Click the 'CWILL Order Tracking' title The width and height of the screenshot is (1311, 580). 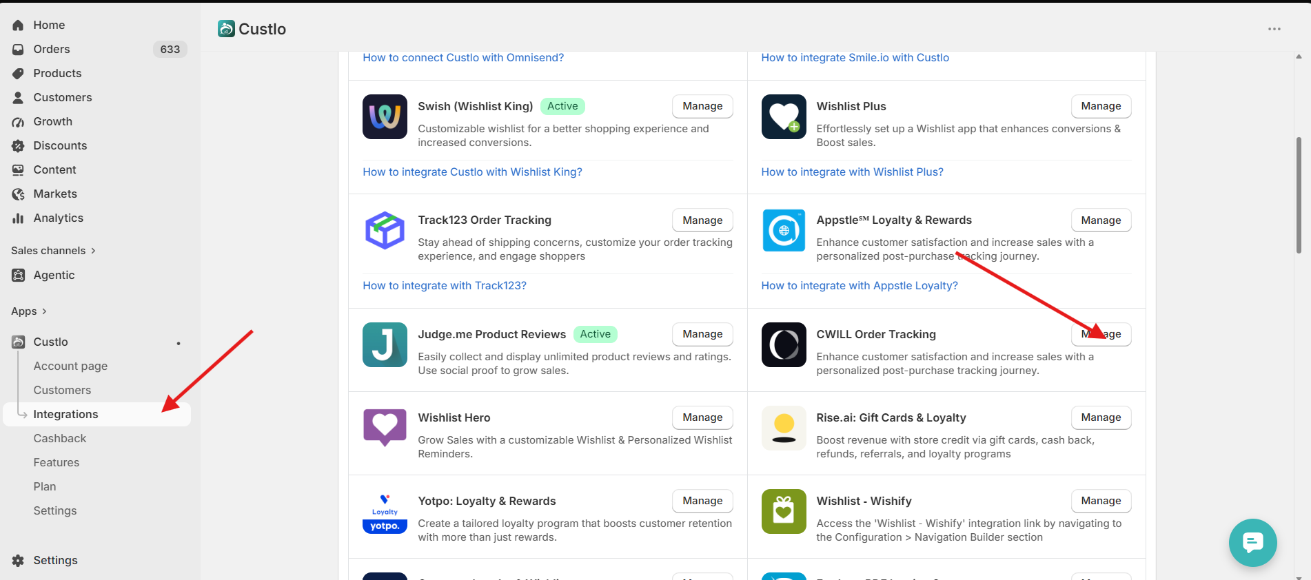(876, 335)
